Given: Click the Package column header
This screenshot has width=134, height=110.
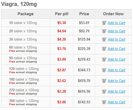Looking at the screenshot, I should pyautogui.click(x=26, y=14).
